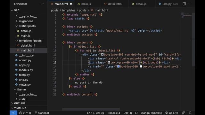This screenshot has width=205, height=115.
Task: Open urls.py in the explorer
Action: [29, 80]
